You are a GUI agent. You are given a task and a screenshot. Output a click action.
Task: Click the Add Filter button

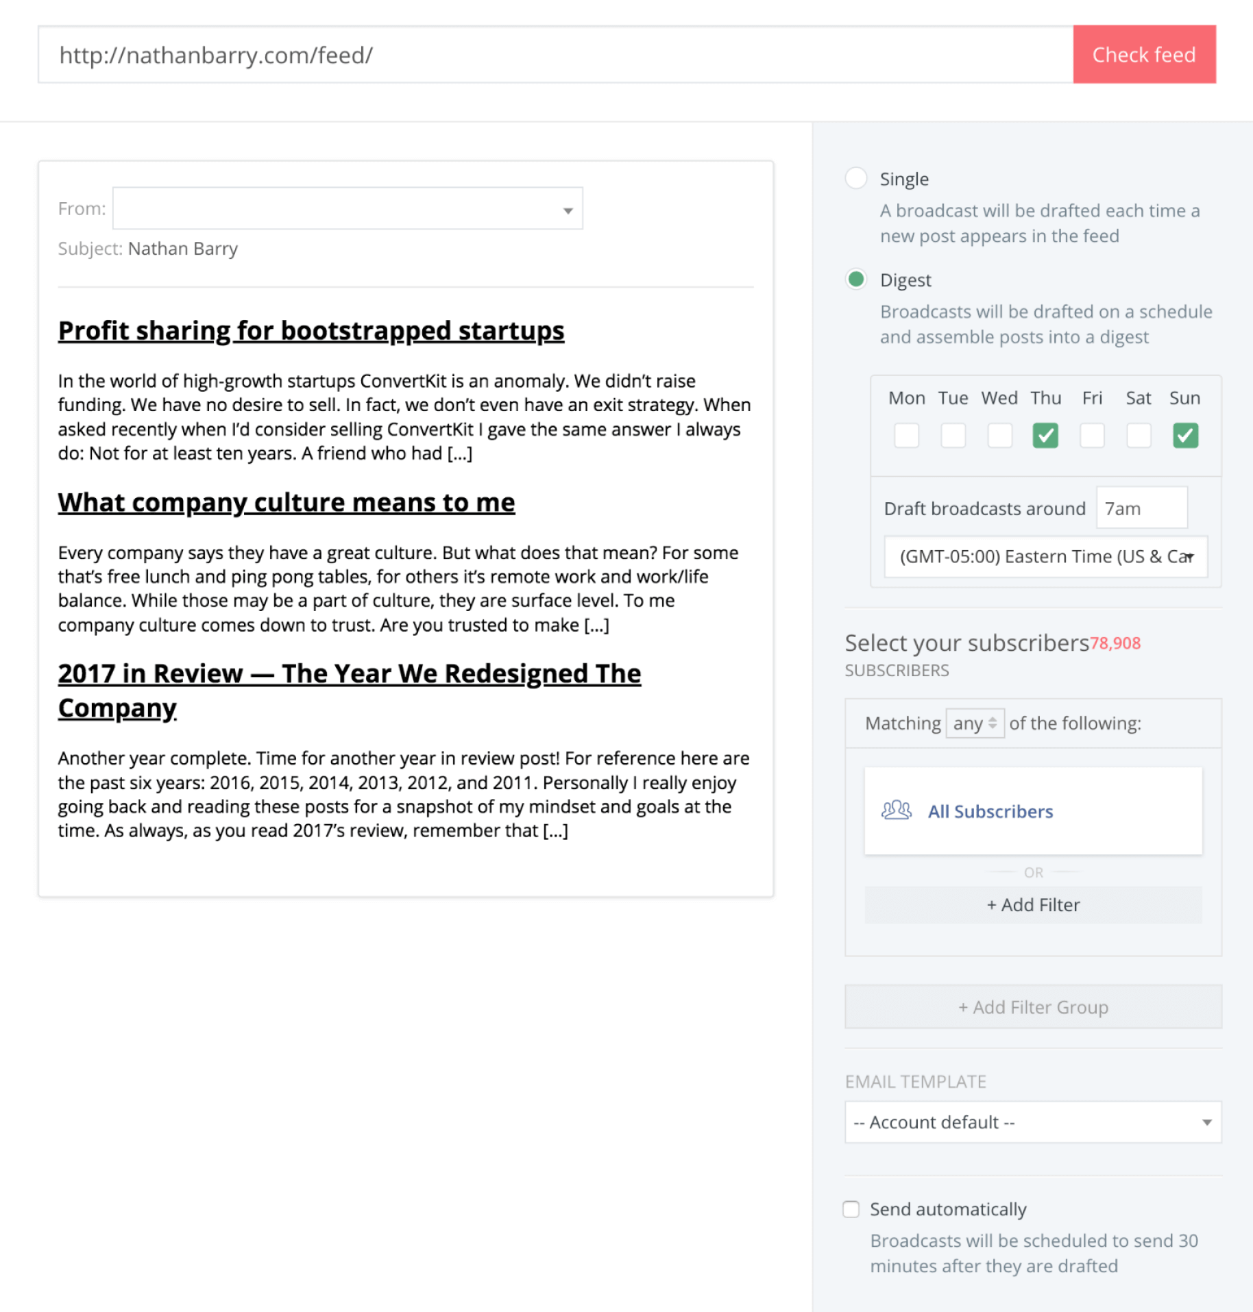[1033, 905]
